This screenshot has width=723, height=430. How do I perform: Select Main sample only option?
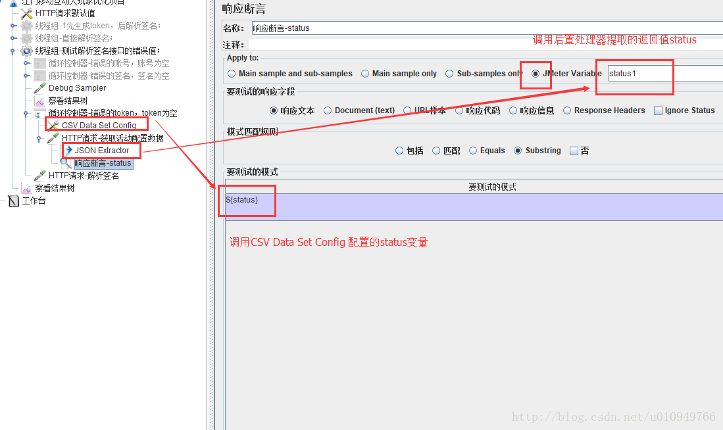[365, 74]
